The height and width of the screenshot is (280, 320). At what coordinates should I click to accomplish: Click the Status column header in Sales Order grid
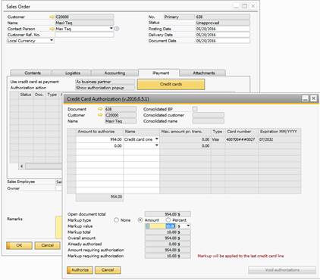point(26,95)
